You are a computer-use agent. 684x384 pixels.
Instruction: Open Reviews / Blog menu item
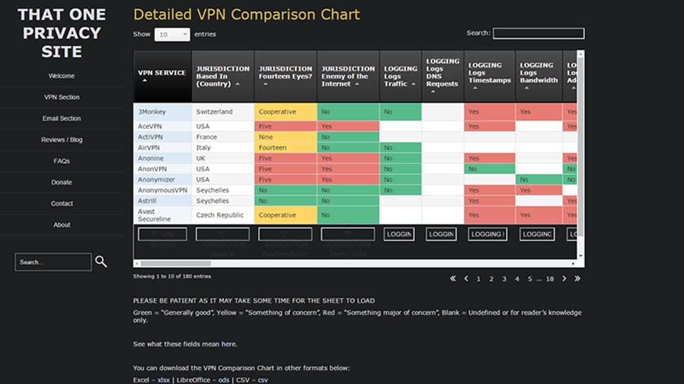(x=62, y=140)
